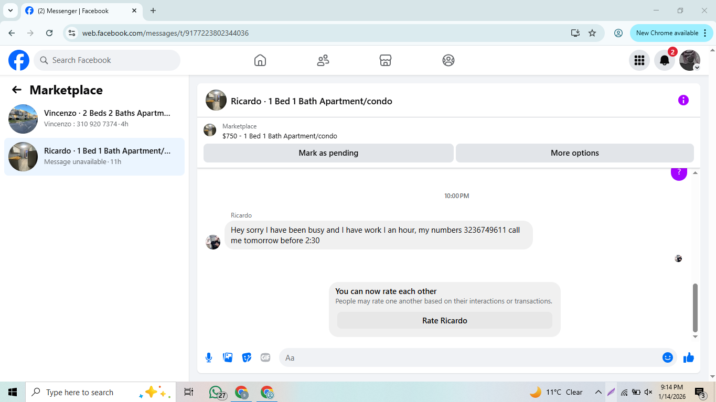The height and width of the screenshot is (402, 716).
Task: Click the purple question mark message bubble
Action: pyautogui.click(x=679, y=173)
